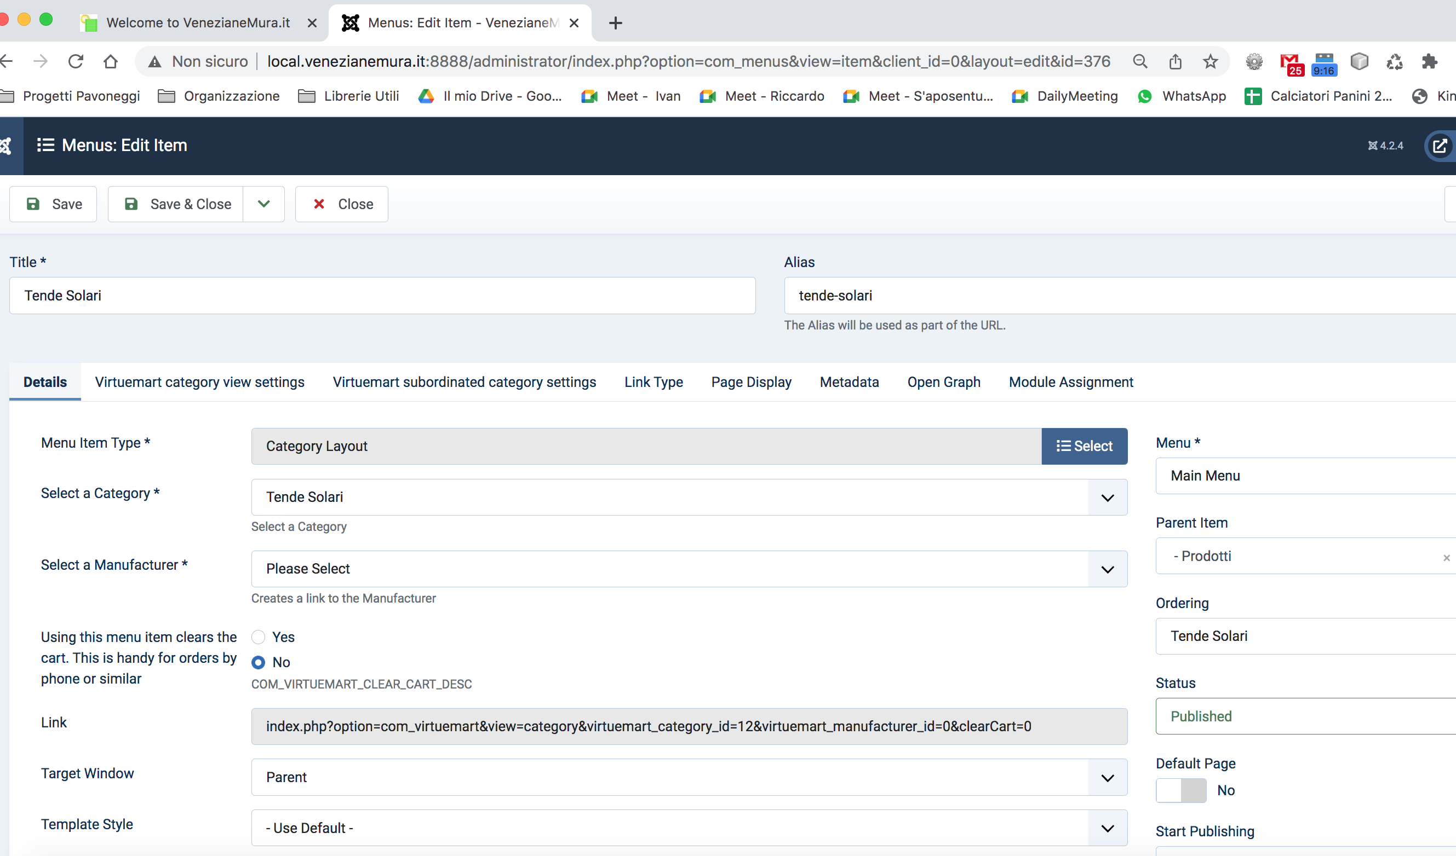
Task: Click the browser home icon
Action: (x=110, y=61)
